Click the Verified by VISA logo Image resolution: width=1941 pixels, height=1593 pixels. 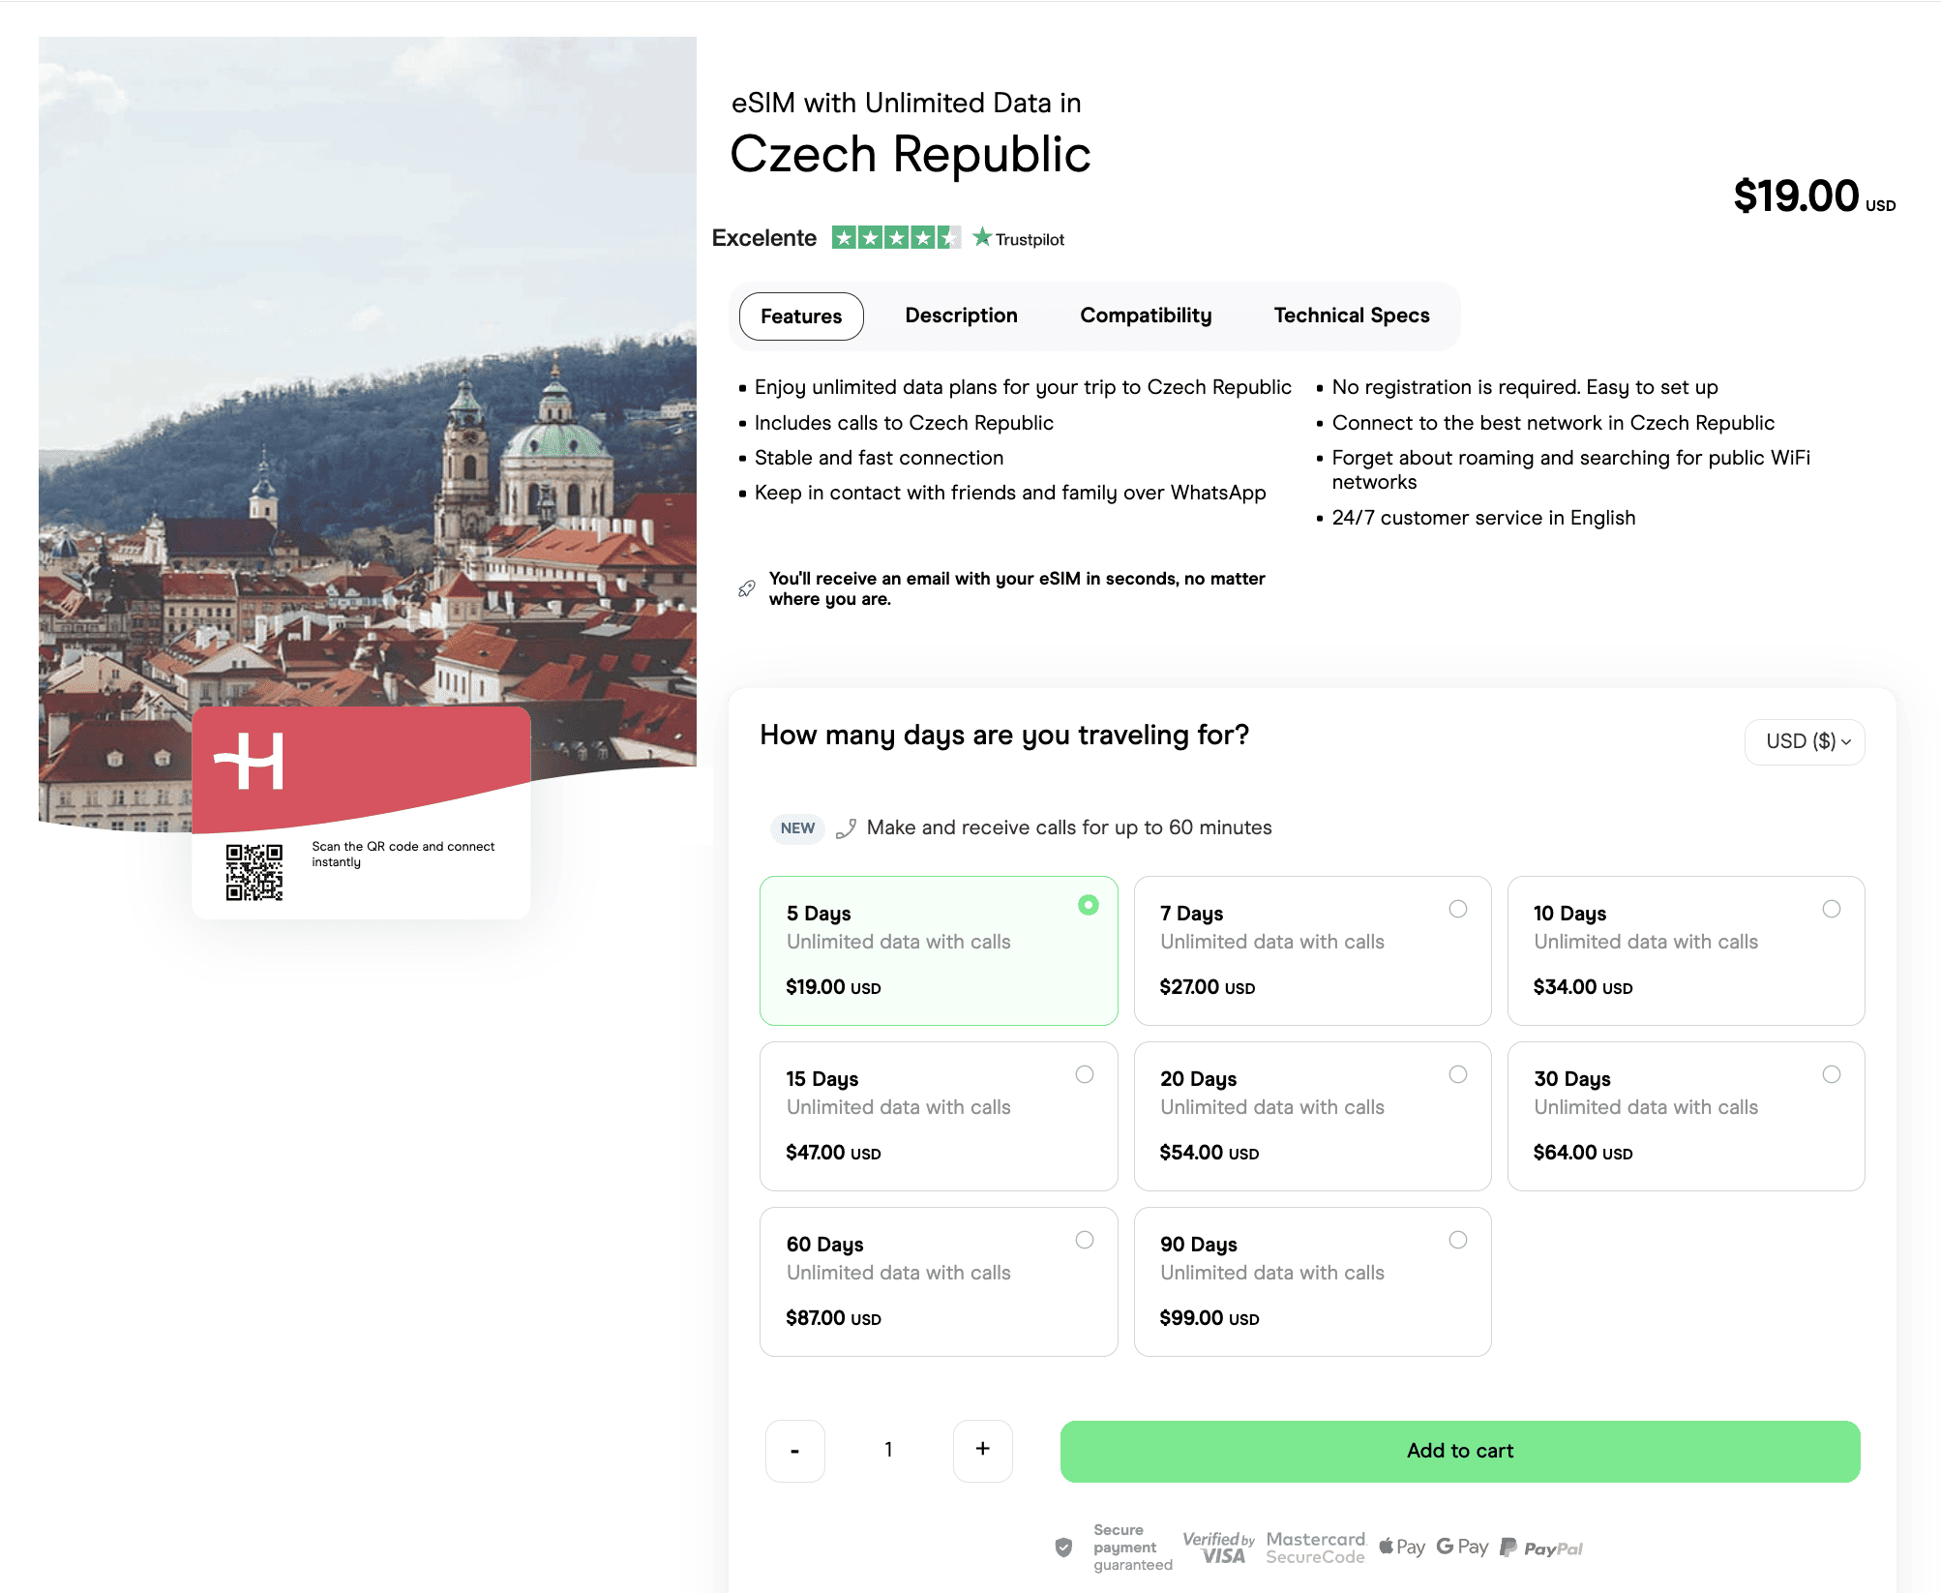tap(1219, 1546)
